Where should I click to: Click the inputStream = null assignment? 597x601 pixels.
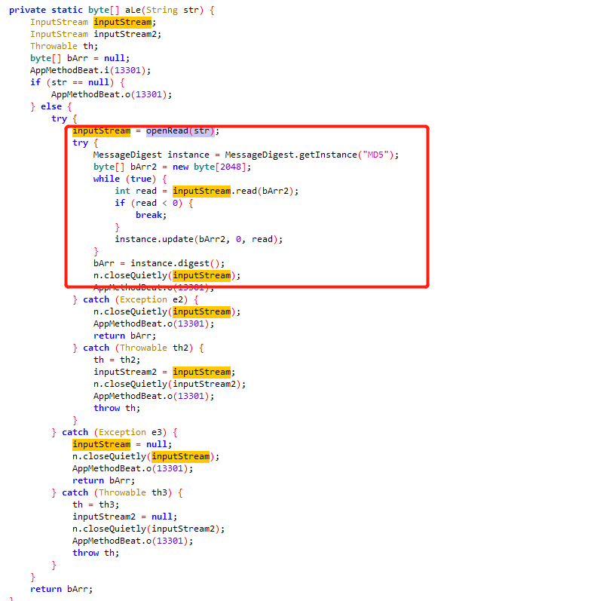click(112, 444)
